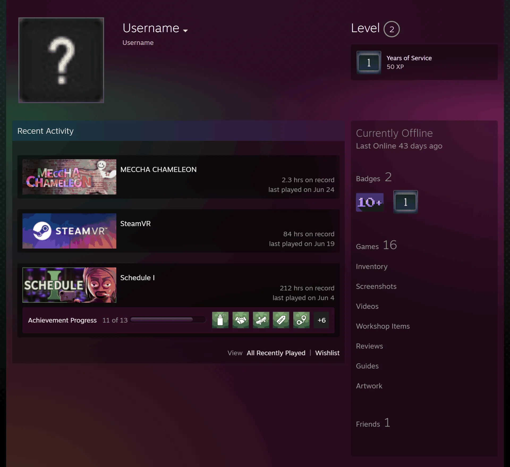Image resolution: width=510 pixels, height=467 pixels.
Task: Open the Schedule I game thumbnail
Action: coord(69,285)
